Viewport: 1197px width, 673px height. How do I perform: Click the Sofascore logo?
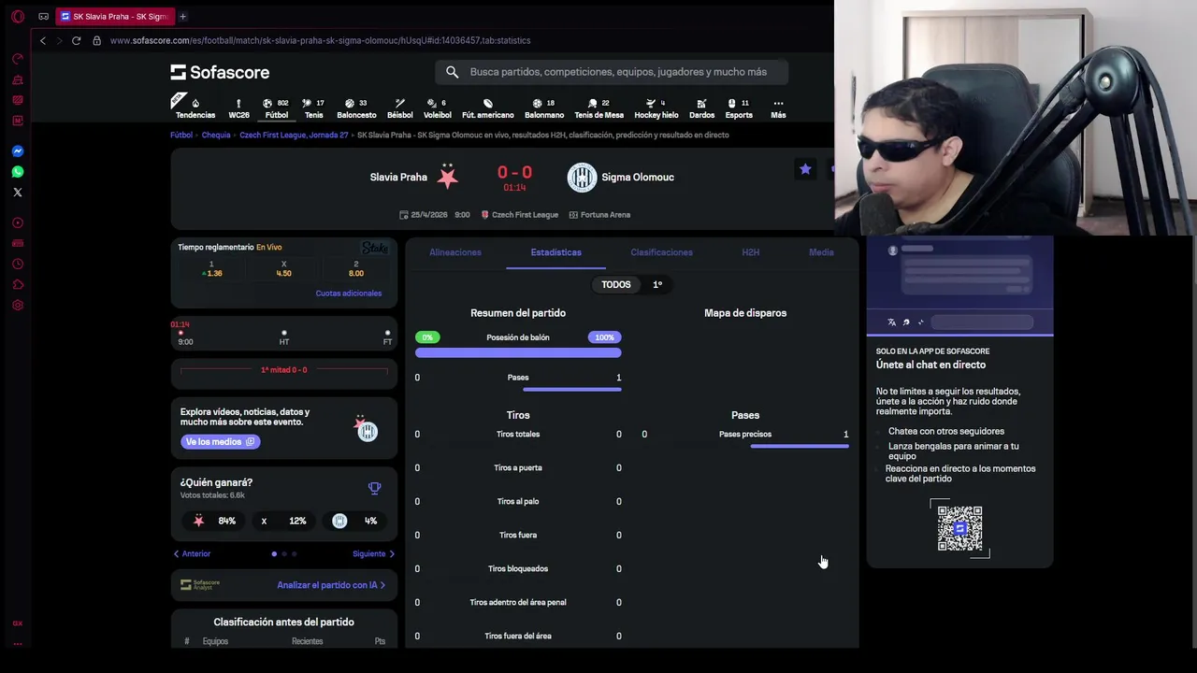(x=220, y=72)
